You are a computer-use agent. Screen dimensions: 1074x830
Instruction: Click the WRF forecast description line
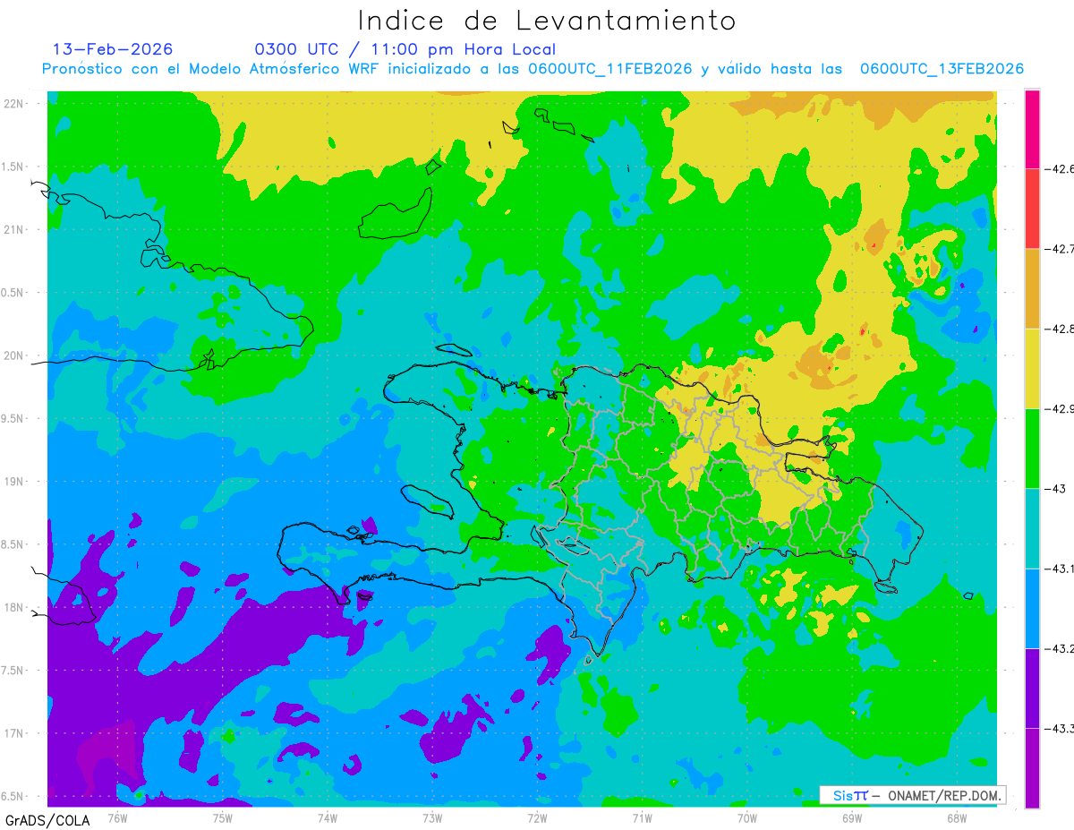[533, 69]
